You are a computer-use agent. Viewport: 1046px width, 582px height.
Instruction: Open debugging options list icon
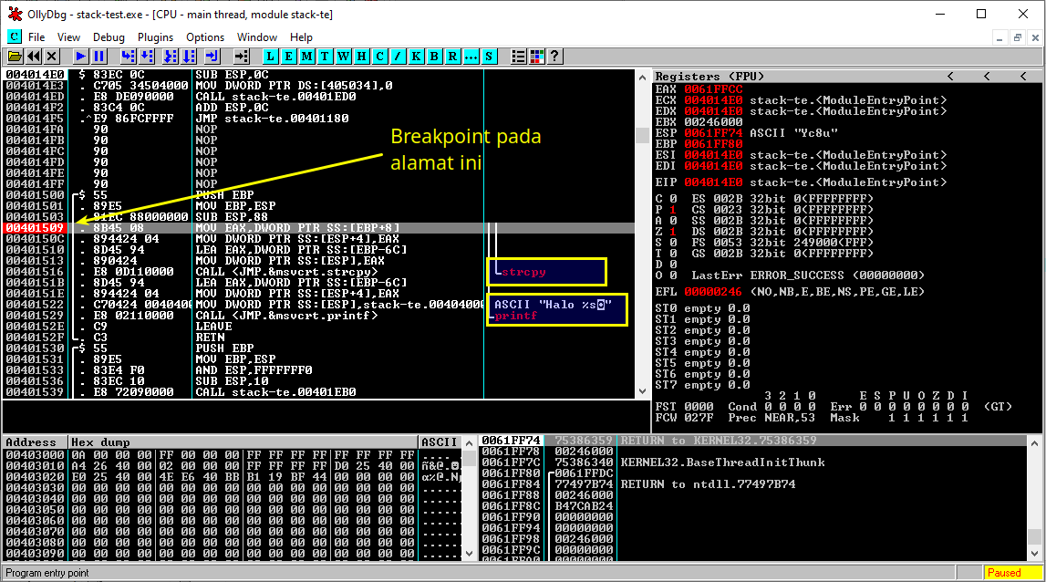pyautogui.click(x=518, y=57)
